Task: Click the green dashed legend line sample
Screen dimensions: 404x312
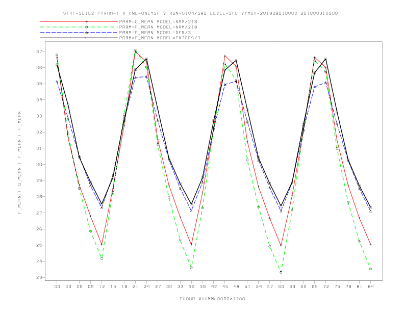Action: click(79, 27)
